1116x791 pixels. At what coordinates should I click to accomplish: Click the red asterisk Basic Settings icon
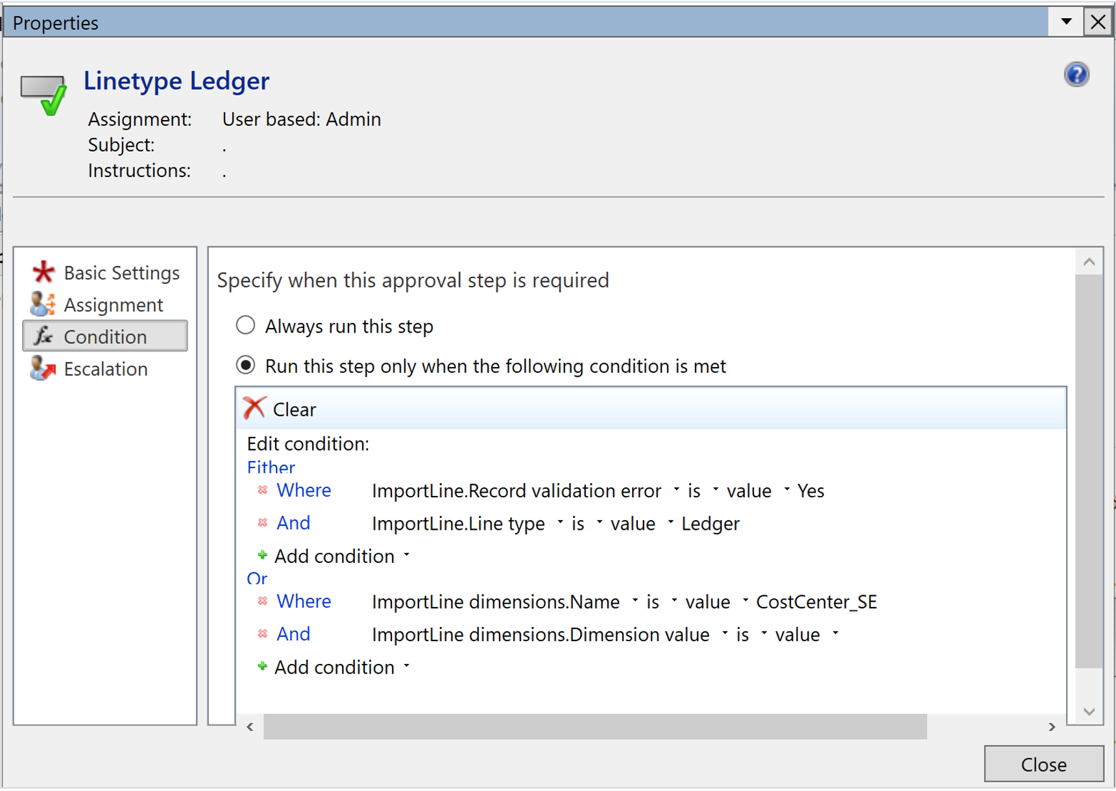coord(43,272)
